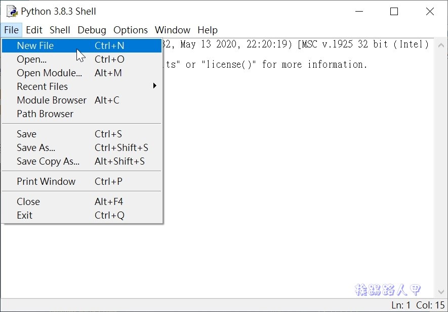Minimize the Python Shell window
The width and height of the screenshot is (448, 312).
click(x=359, y=12)
